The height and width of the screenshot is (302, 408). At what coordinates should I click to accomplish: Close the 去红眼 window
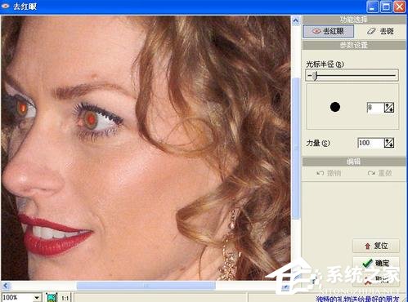click(x=400, y=7)
